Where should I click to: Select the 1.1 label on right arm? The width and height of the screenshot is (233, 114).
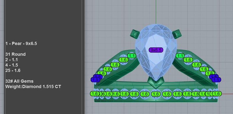pyautogui.click(x=180, y=56)
